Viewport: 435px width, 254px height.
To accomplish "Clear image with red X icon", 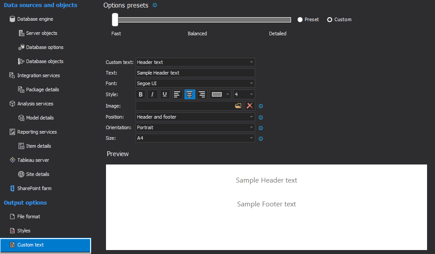I will click(250, 106).
